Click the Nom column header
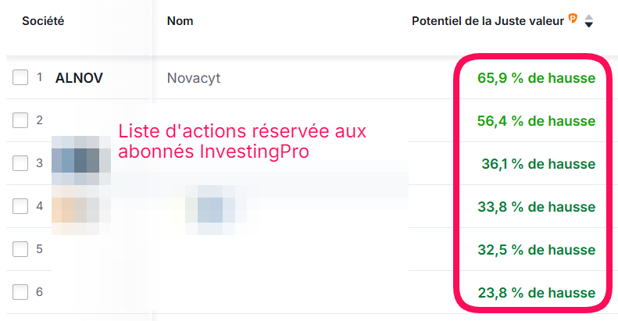 [180, 21]
